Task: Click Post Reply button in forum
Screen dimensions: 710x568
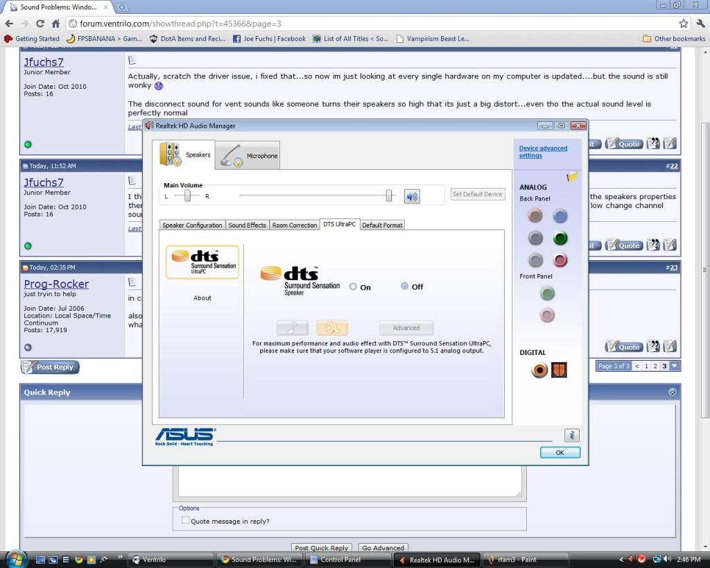Action: (x=50, y=367)
